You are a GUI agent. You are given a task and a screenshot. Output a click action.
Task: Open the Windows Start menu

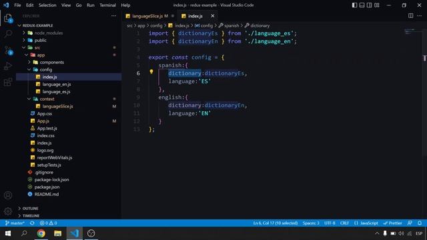tap(8, 233)
